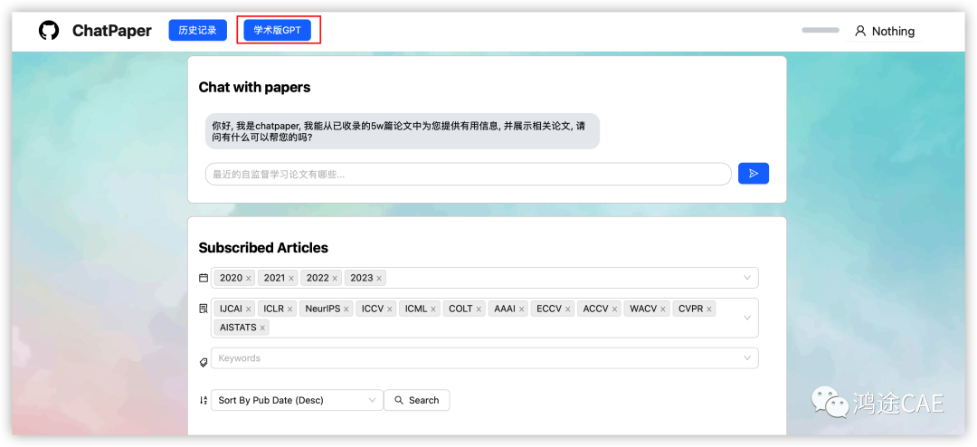Remove the AAAI conference tag
This screenshot has height=447, width=977.
point(522,309)
